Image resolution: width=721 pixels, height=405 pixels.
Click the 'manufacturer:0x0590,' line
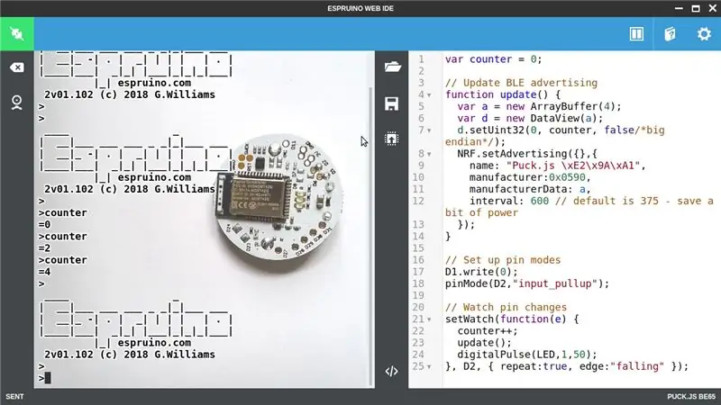[x=530, y=177]
